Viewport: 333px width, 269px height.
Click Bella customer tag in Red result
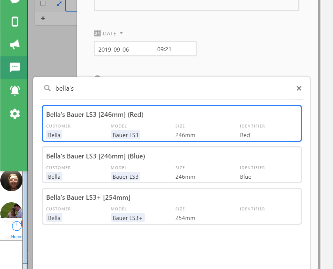coord(54,135)
